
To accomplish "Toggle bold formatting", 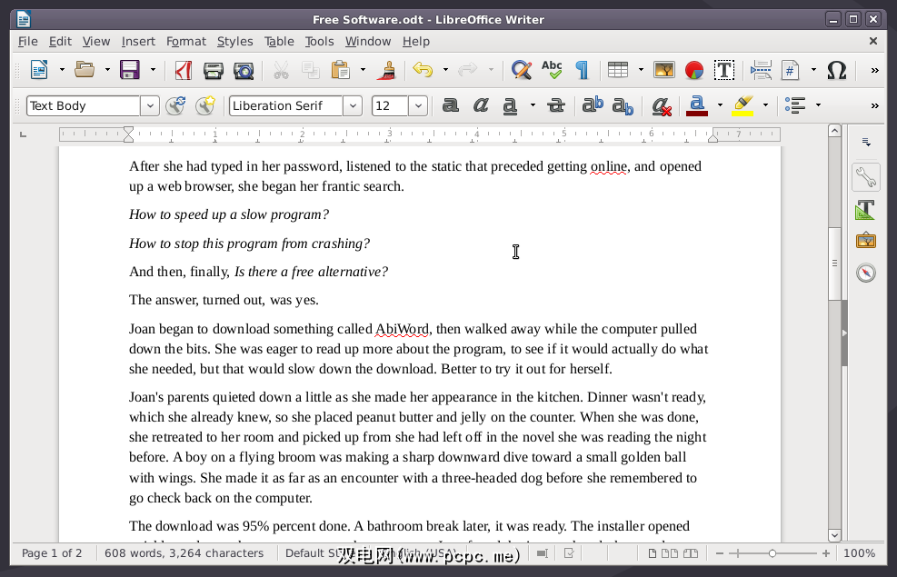I will point(451,105).
